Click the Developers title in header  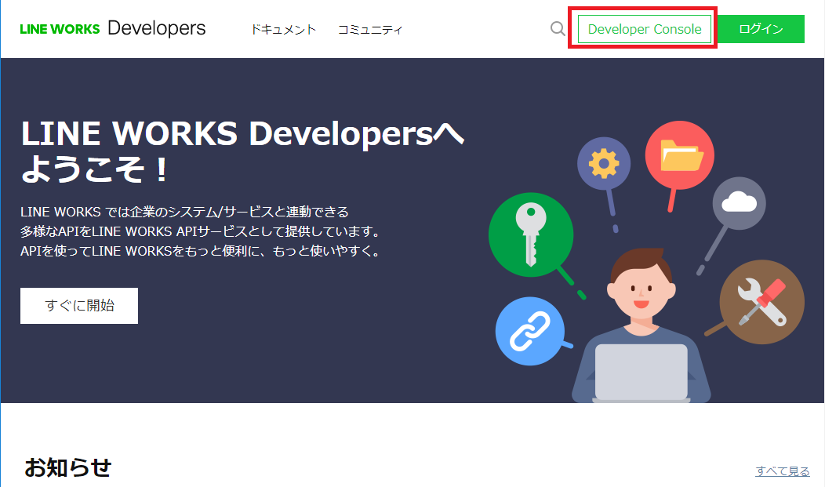[157, 28]
